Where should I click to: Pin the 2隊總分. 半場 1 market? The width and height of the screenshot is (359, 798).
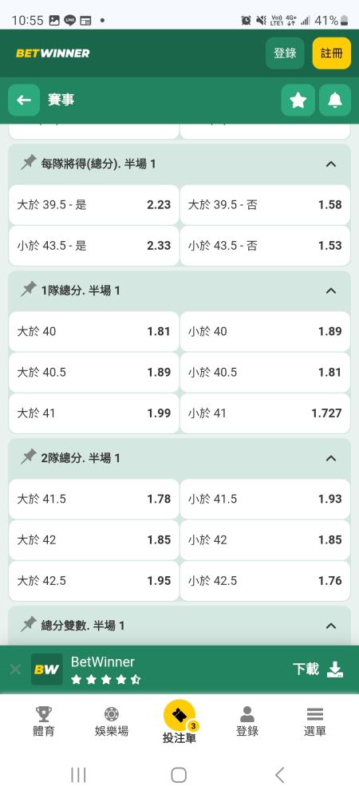pyautogui.click(x=29, y=457)
